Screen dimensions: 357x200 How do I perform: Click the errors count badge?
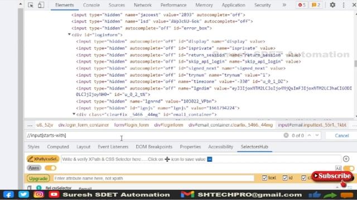click(302, 5)
